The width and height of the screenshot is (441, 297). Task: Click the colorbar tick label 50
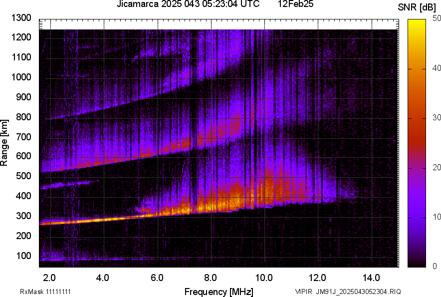[437, 18]
